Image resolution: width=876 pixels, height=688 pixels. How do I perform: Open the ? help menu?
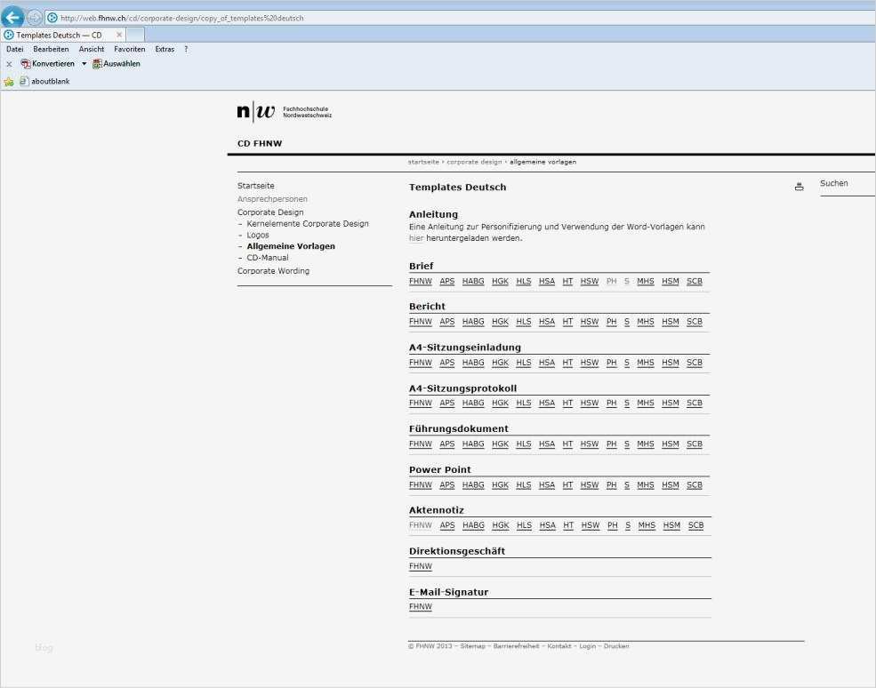point(186,49)
